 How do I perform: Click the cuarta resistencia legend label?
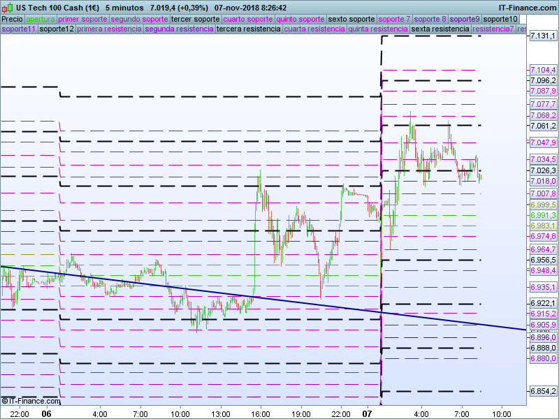314,29
